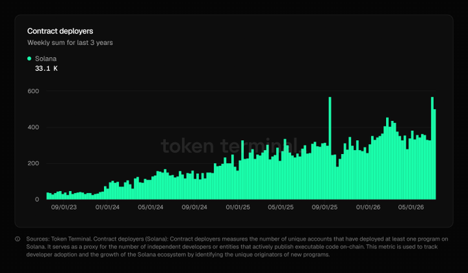Image resolution: width=468 pixels, height=273 pixels.
Task: Click the 09/01/23 x-axis date
Action: [x=64, y=207]
